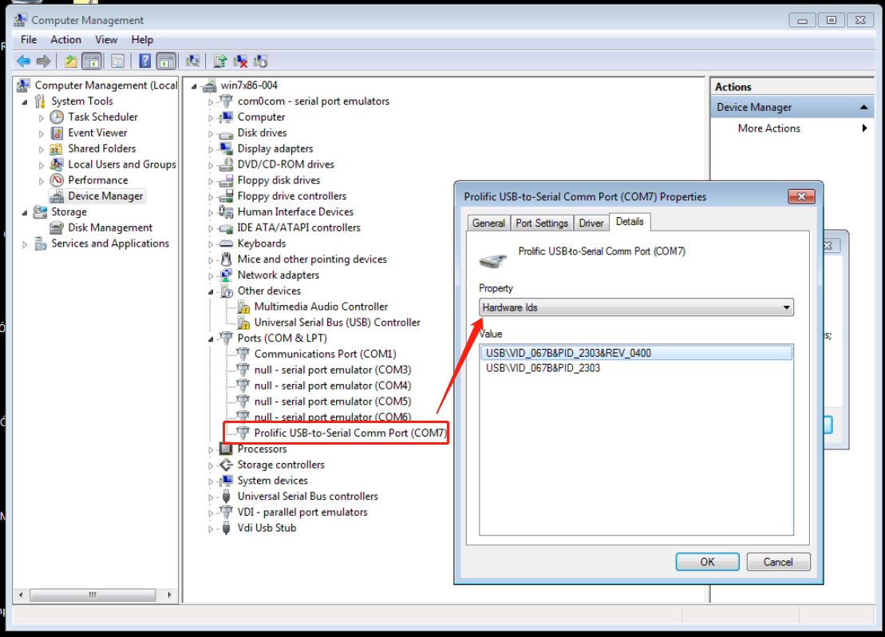Expand the Universal Serial Bus controllers category
This screenshot has height=637, width=885.
point(211,497)
